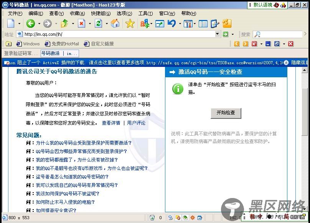Expand the Back button history dropdown
Viewport: 310px width, 223px height.
[39, 23]
